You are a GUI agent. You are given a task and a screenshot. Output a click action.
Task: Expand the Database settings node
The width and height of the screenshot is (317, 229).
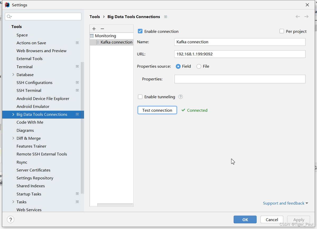[13, 74]
